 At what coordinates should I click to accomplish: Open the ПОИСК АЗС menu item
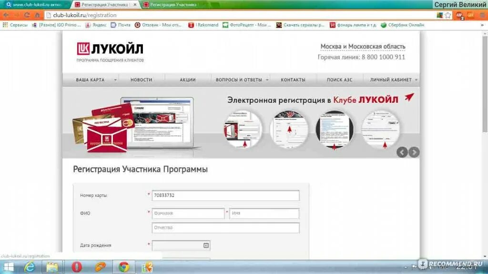pos(339,80)
